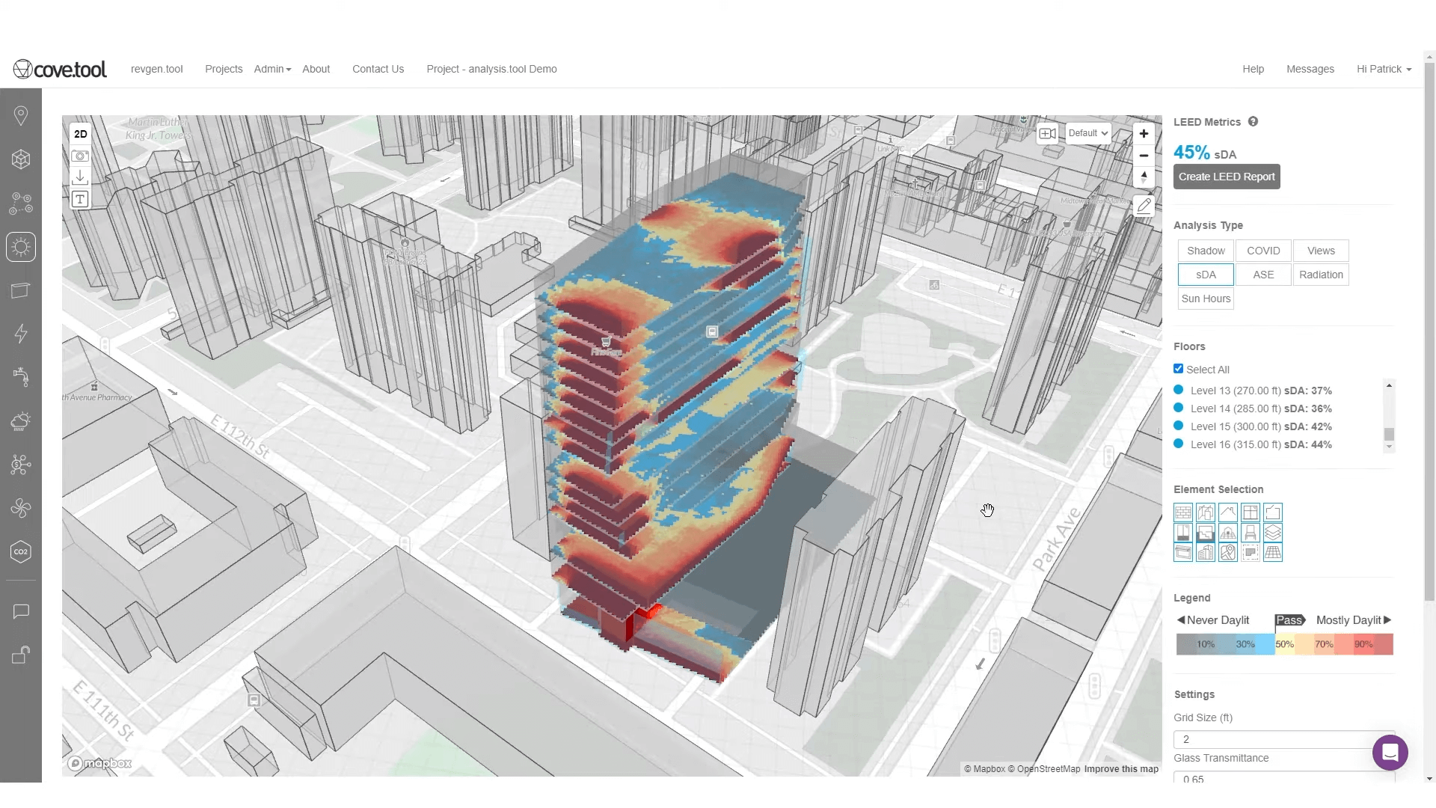Open the Default view style dropdown
This screenshot has height=808, width=1436.
(x=1087, y=133)
